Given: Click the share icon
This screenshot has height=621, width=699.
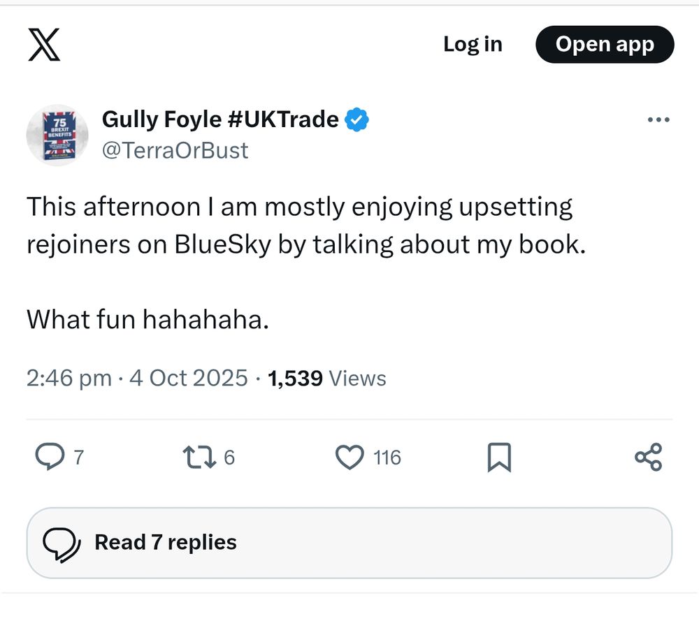Looking at the screenshot, I should 648,458.
